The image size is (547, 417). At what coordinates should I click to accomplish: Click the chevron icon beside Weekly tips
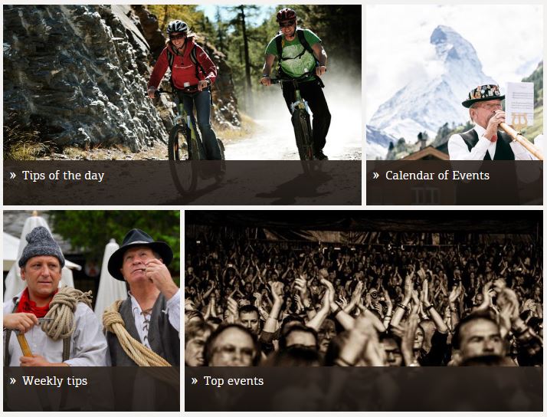tap(13, 381)
